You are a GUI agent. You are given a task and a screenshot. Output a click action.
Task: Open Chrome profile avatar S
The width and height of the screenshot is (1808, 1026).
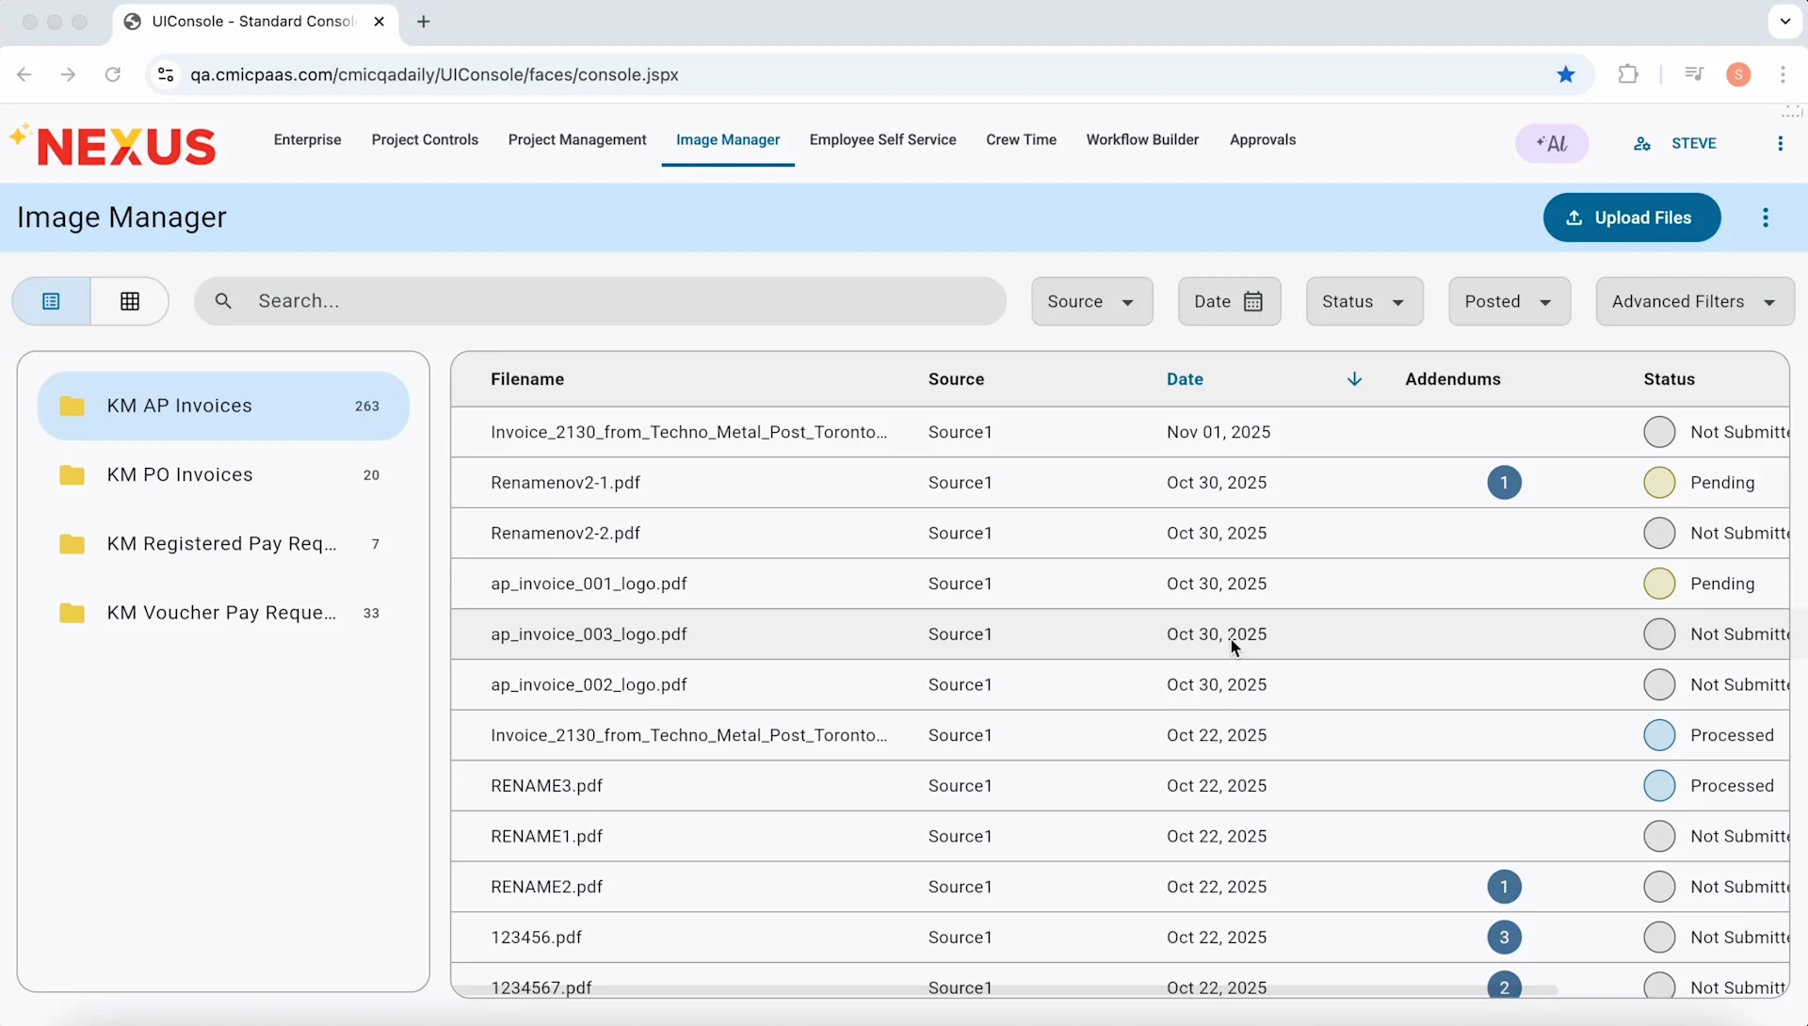[x=1738, y=74]
